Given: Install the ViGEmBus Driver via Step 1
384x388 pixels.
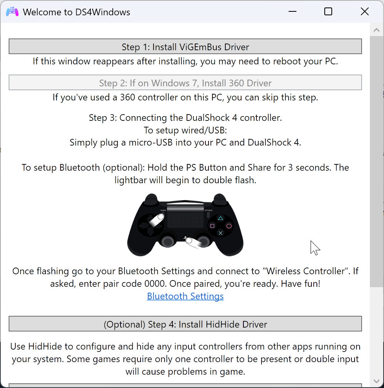Looking at the screenshot, I should point(185,47).
